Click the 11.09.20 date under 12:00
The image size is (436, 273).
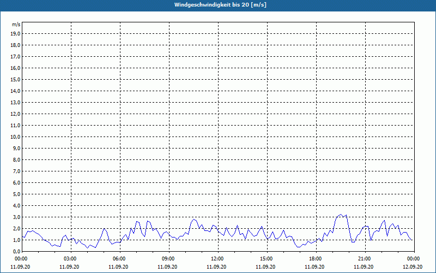[x=216, y=267]
